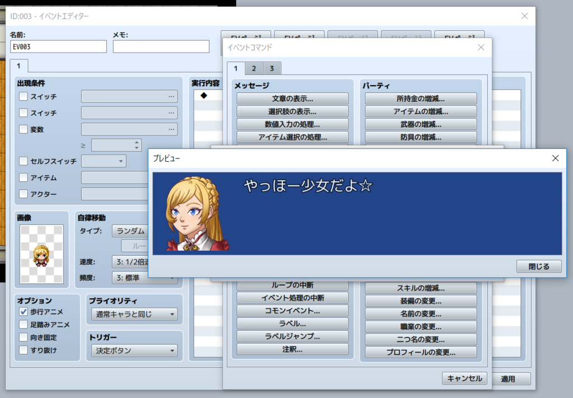573x398 pixels.
Task: Select the diamond command line marker
Action: (x=204, y=95)
